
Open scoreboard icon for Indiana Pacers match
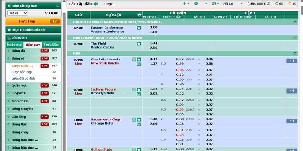[134, 89]
